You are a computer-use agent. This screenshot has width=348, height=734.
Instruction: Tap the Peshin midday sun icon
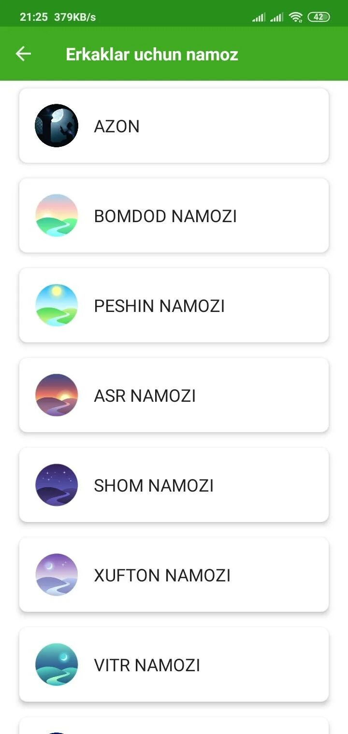coord(57,305)
